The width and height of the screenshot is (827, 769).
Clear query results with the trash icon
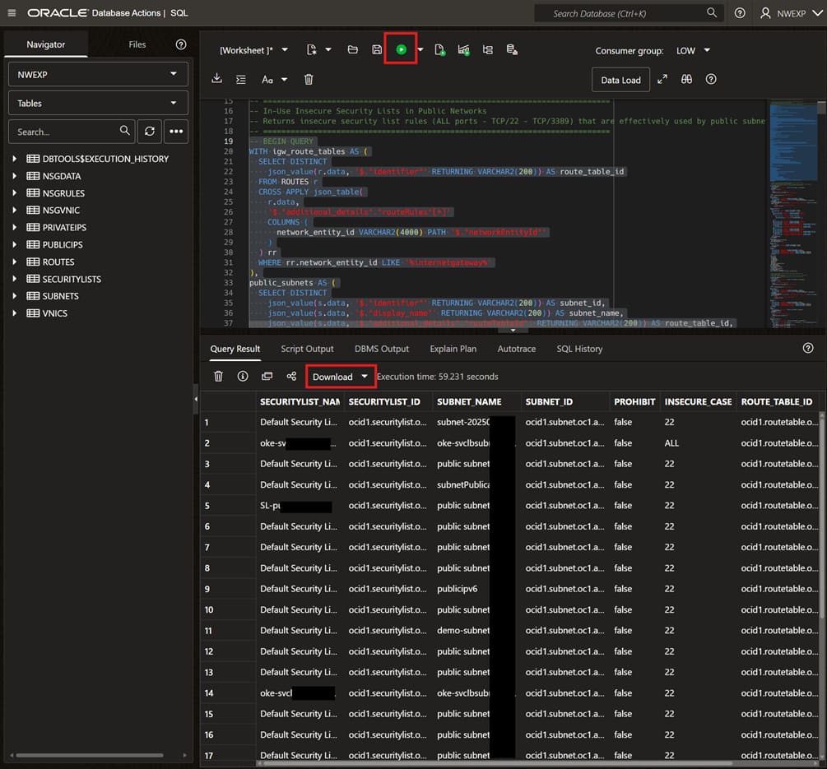[218, 377]
